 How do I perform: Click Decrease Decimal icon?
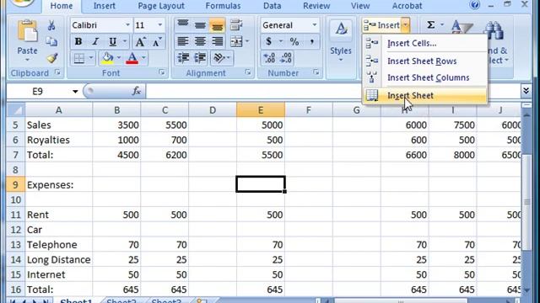point(286,58)
